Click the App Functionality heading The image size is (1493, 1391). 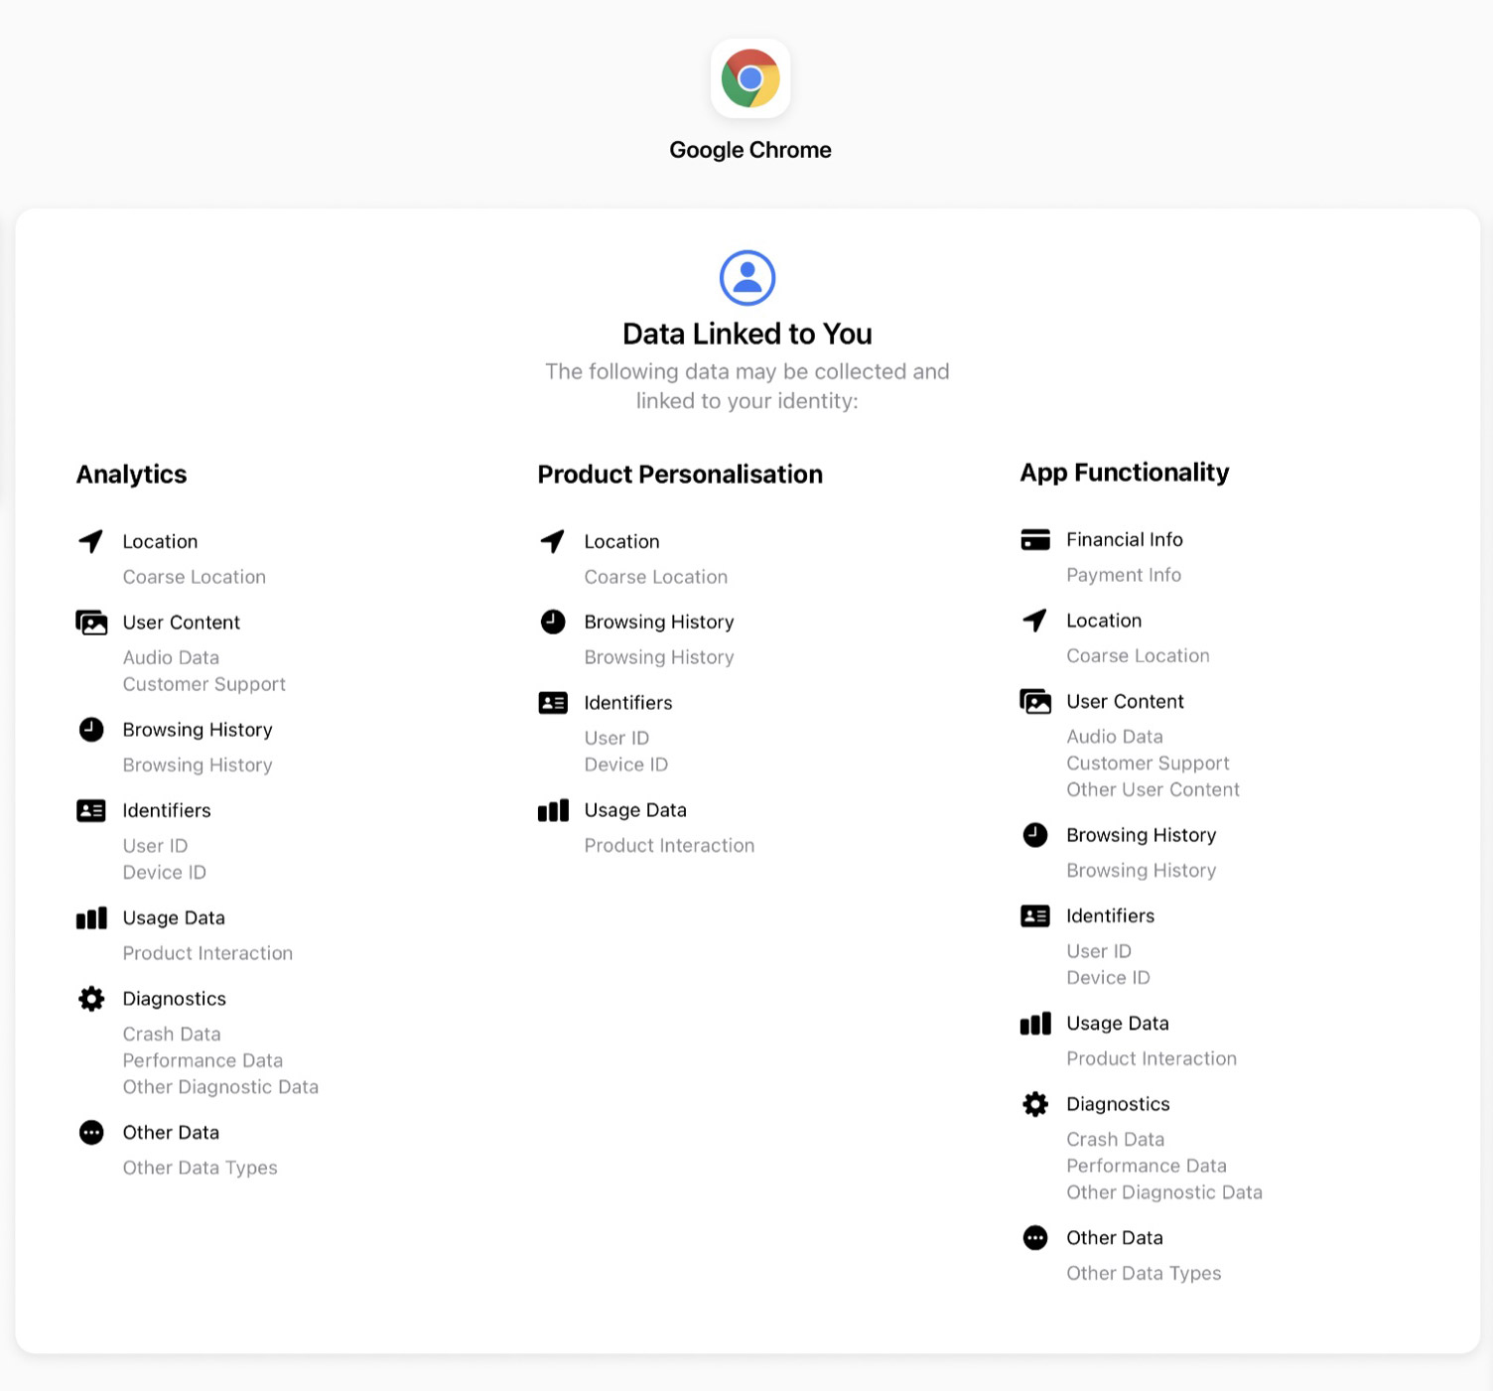tap(1125, 473)
